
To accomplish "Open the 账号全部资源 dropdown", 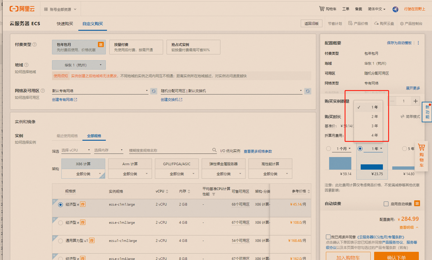I will pyautogui.click(x=60, y=9).
